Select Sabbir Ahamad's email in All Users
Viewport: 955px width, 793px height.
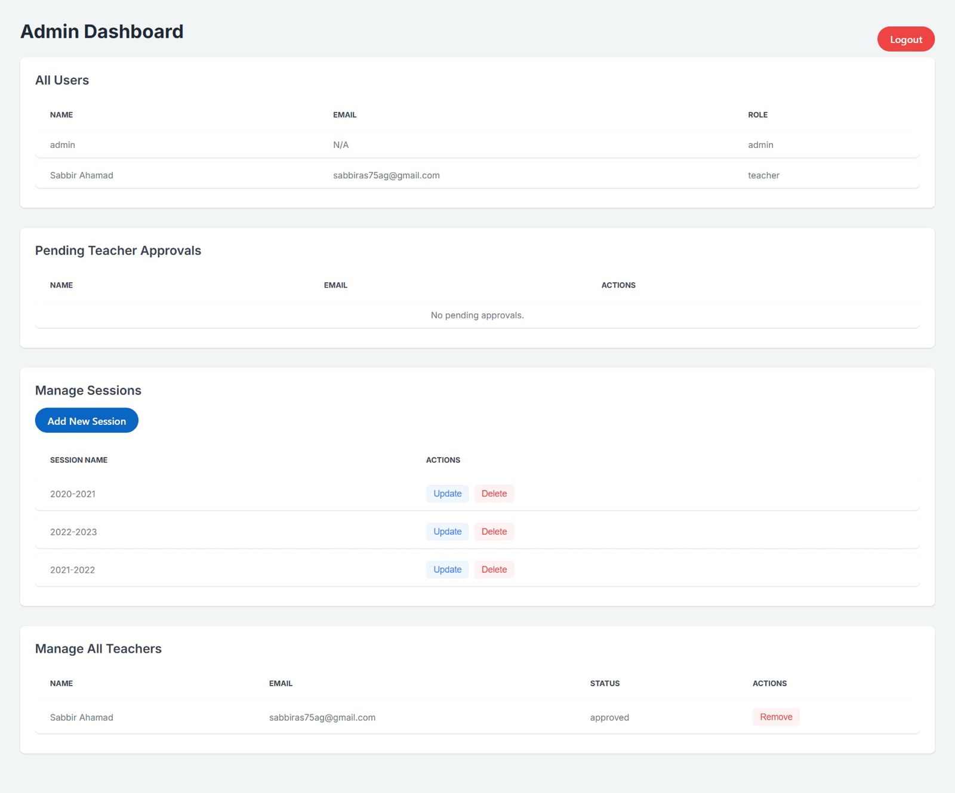386,175
